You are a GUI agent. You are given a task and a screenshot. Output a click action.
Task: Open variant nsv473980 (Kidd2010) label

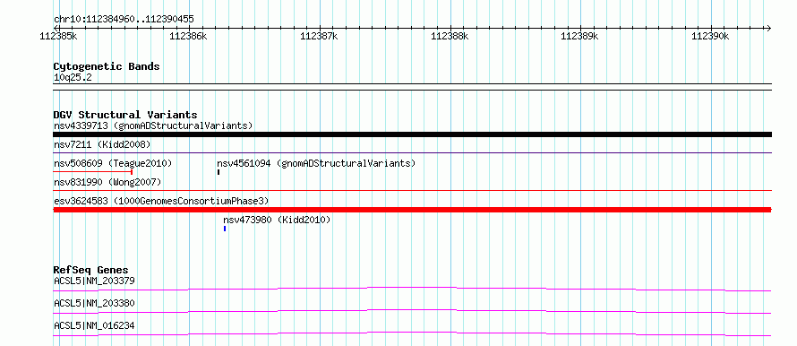click(x=277, y=220)
